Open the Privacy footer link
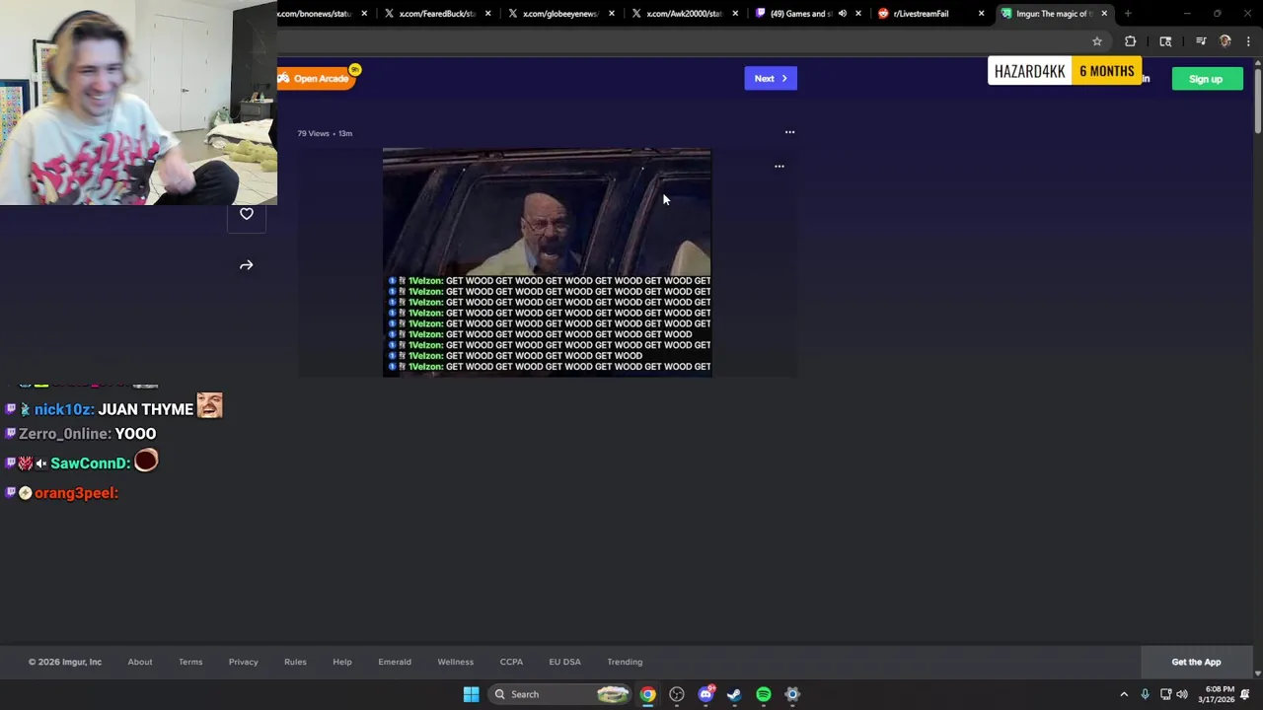The image size is (1263, 710). pos(244,663)
